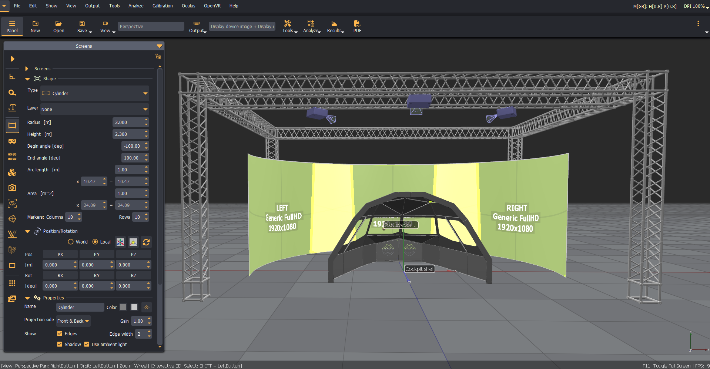Click the darker gray Color swatch

(123, 307)
